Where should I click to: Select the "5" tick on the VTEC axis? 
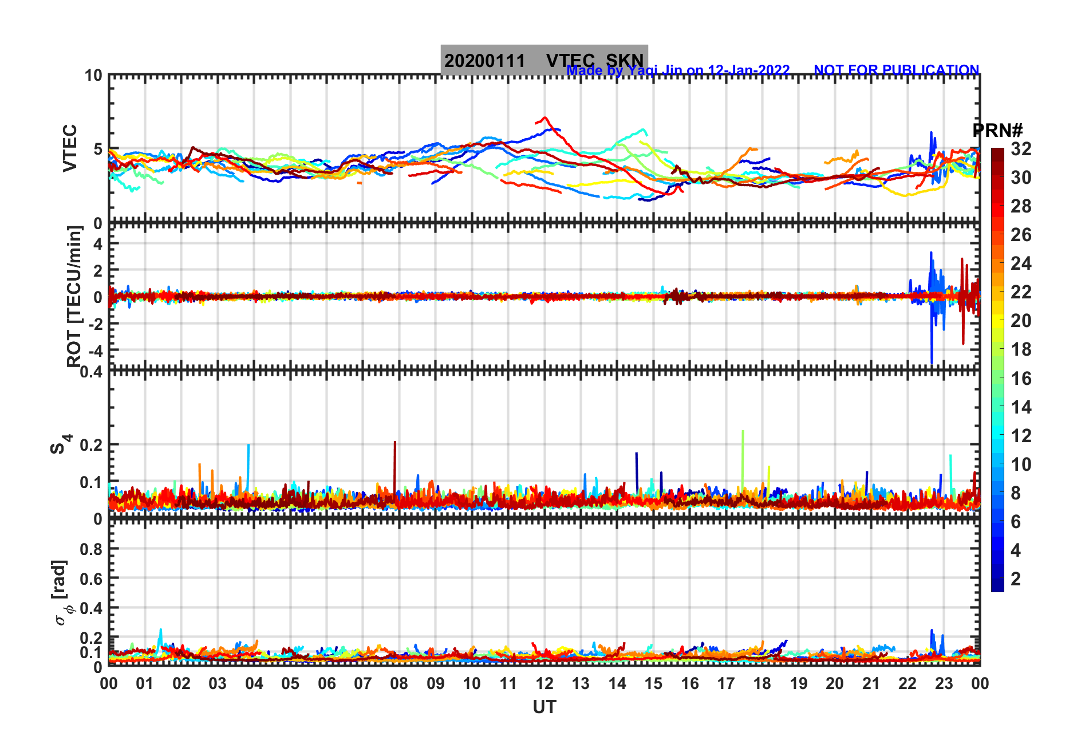[x=98, y=149]
